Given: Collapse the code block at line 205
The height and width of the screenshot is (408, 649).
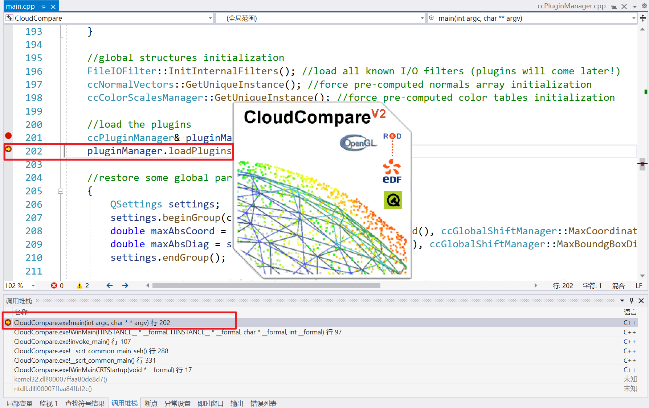Looking at the screenshot, I should coord(61,191).
